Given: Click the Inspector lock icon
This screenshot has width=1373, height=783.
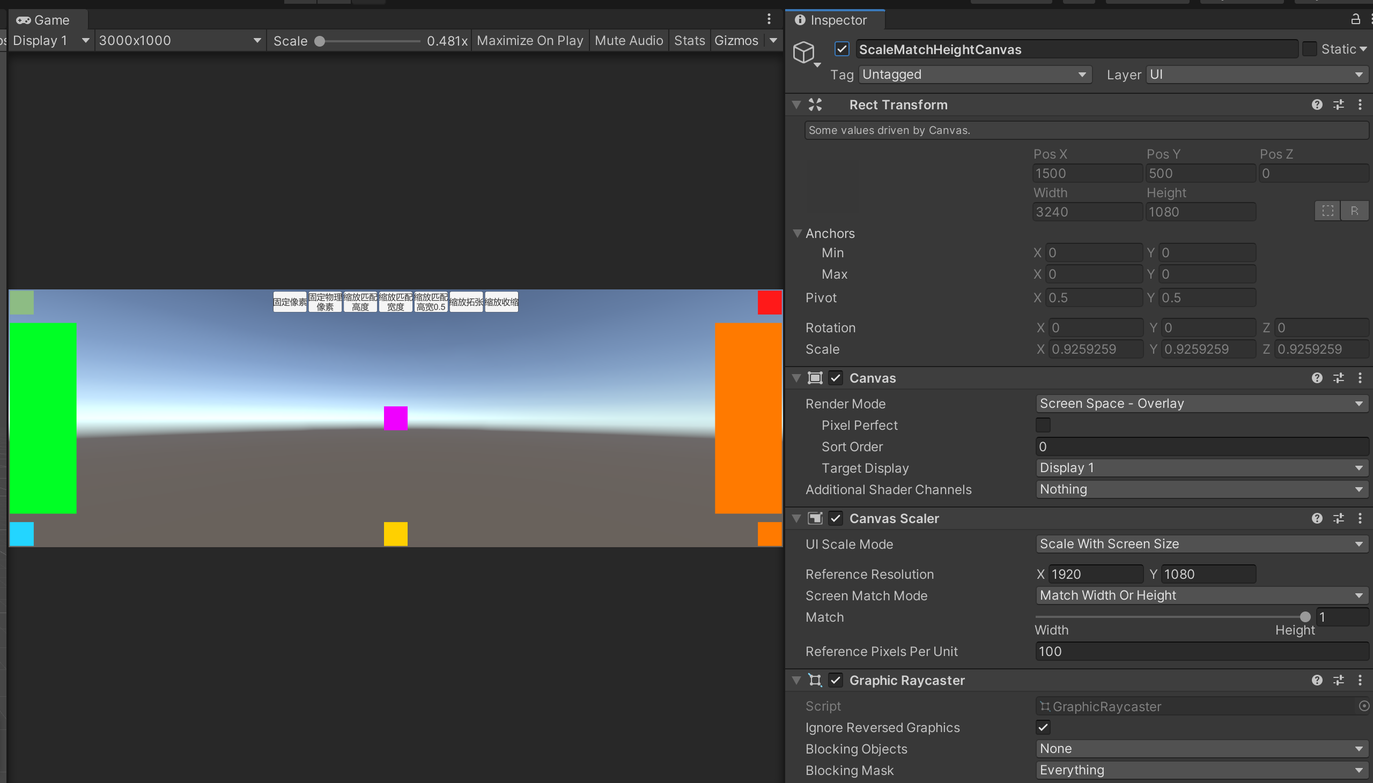Looking at the screenshot, I should click(x=1355, y=19).
